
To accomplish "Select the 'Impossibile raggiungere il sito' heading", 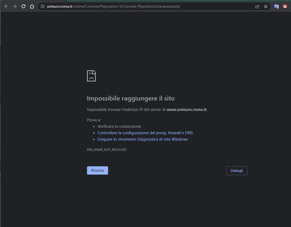I will (131, 98).
